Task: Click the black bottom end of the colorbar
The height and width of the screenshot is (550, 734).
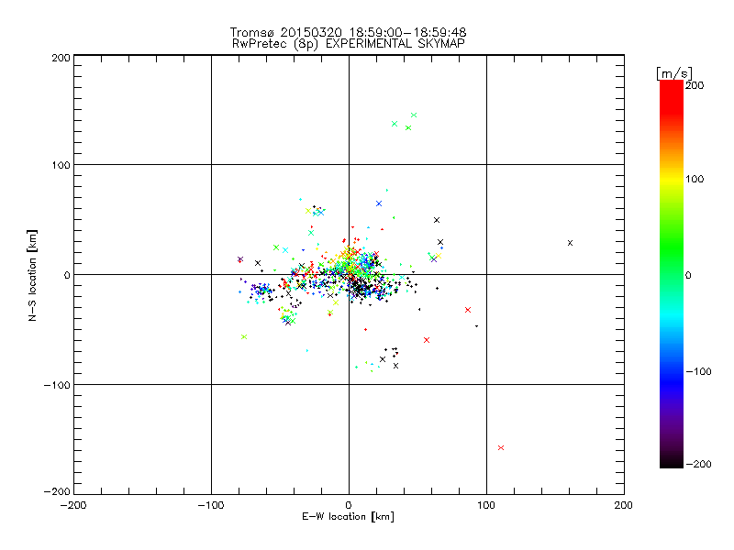Action: 672,462
